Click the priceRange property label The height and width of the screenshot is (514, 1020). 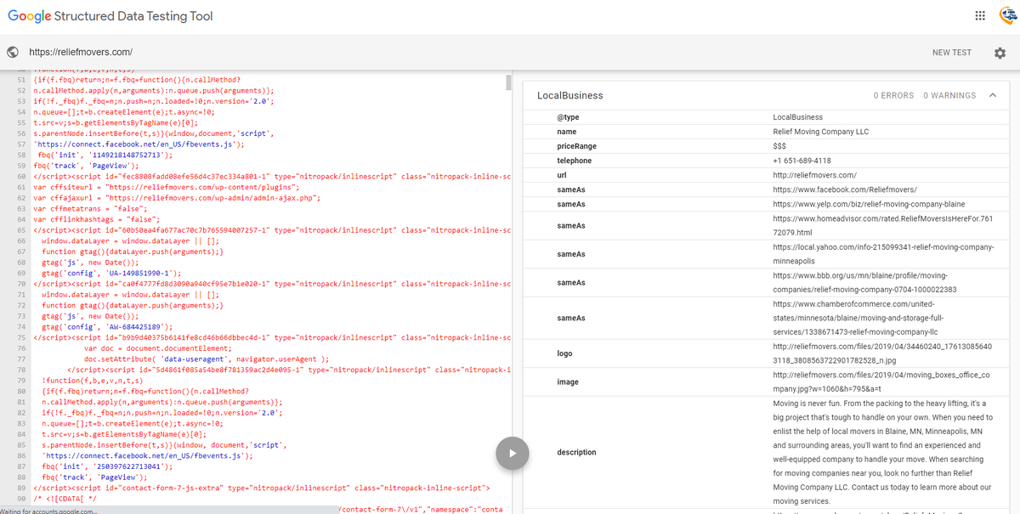coord(576,146)
